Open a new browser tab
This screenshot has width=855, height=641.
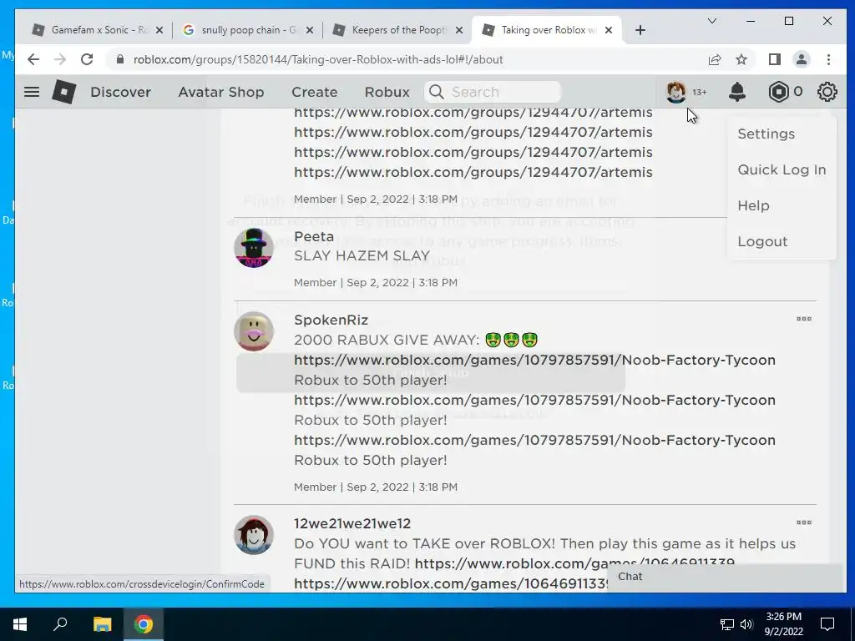[x=640, y=30]
